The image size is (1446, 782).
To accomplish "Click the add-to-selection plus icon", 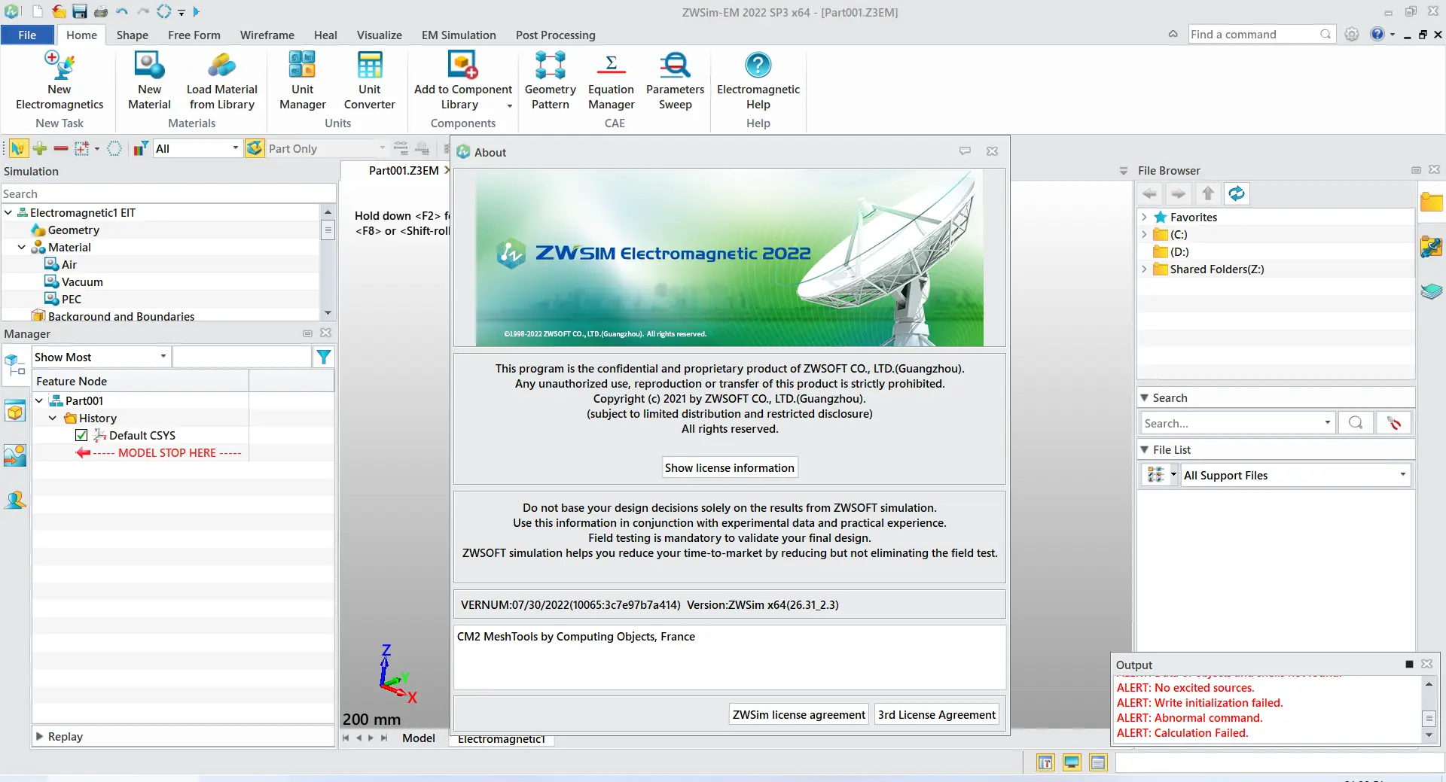I will 40,148.
